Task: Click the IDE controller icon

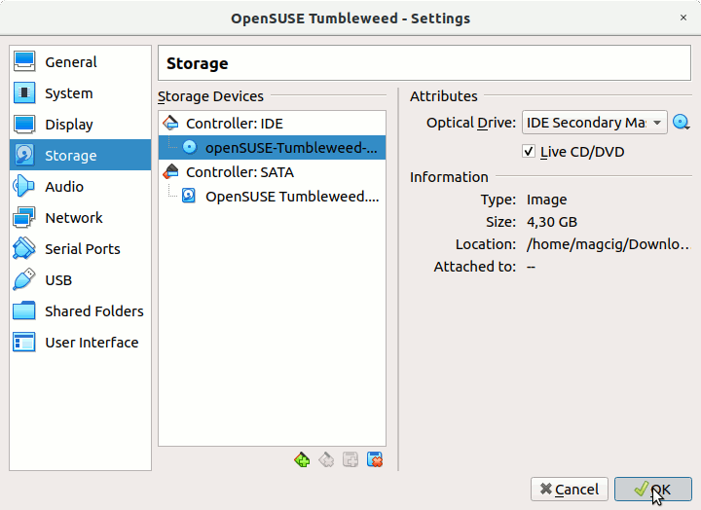Action: point(170,123)
